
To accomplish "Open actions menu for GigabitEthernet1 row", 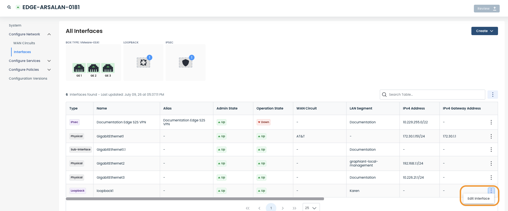I will coord(491,136).
